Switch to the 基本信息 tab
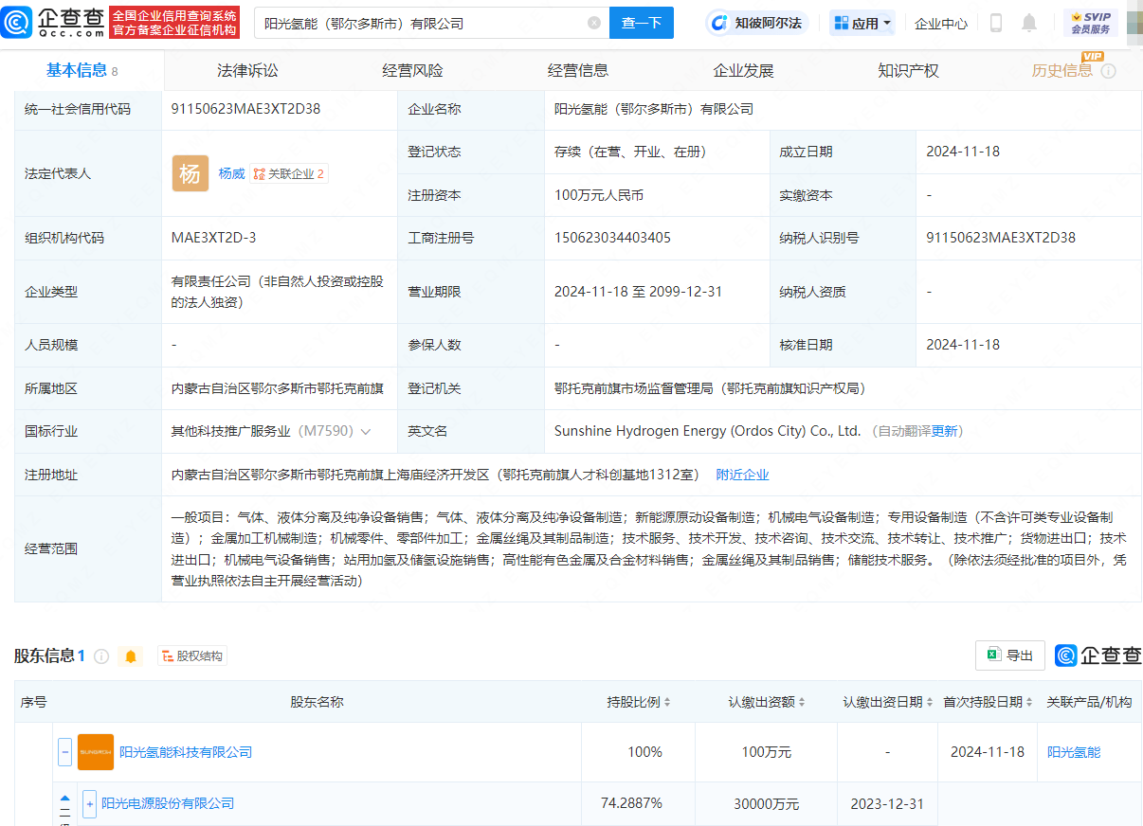Viewport: 1143px width, 826px height. (x=82, y=70)
